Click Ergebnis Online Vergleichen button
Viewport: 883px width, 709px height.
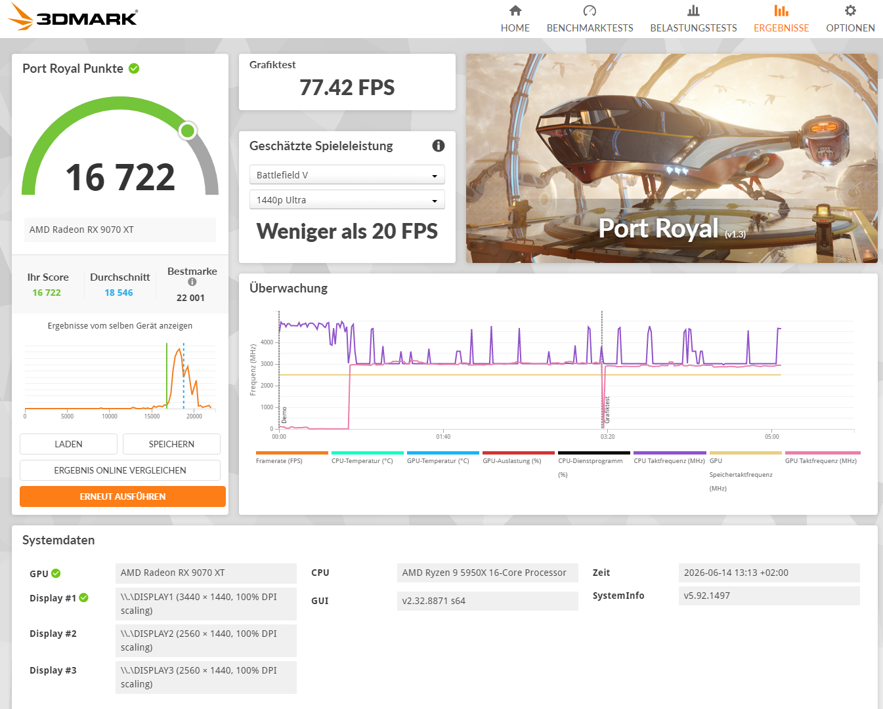point(120,470)
